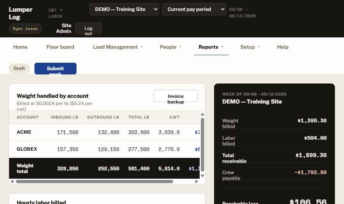
Task: Click the table's scroll up arrow
Action: (x=202, y=114)
